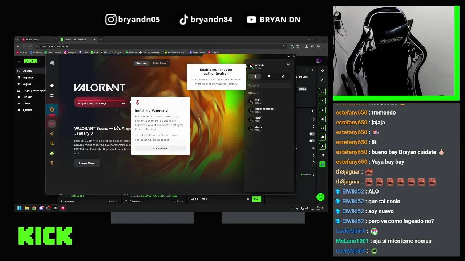Collapse the Offline 4 friends group
The height and width of the screenshot is (261, 465).
pyautogui.click(x=253, y=94)
